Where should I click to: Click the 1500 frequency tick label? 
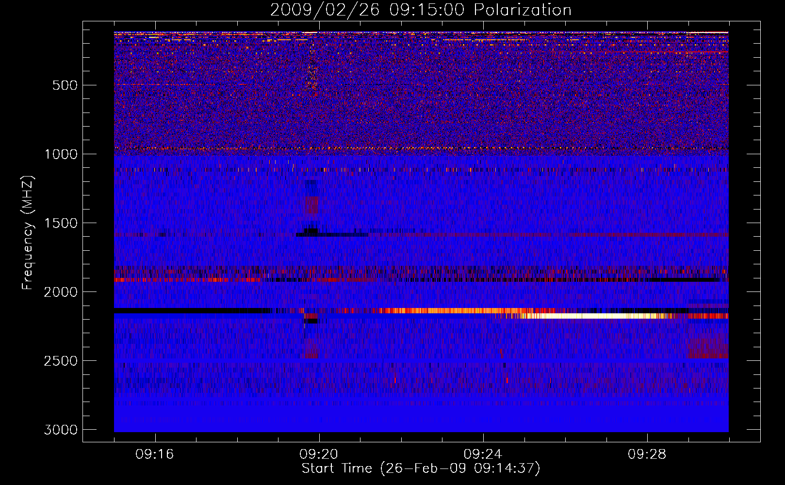coord(61,223)
